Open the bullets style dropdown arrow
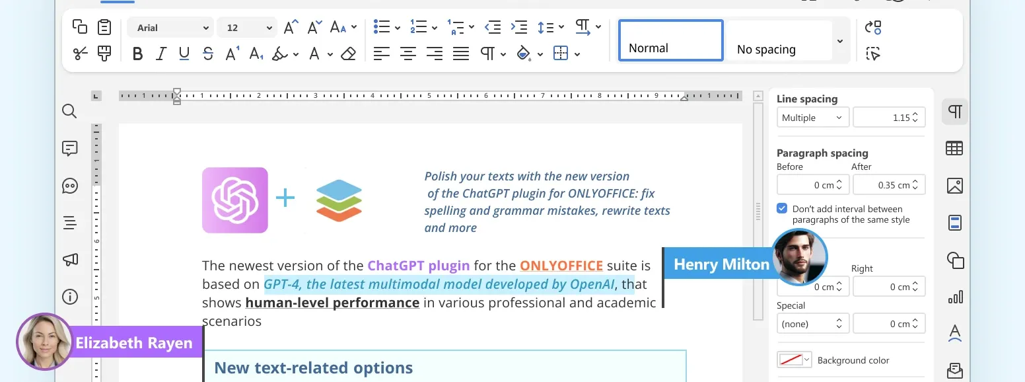 tap(397, 28)
